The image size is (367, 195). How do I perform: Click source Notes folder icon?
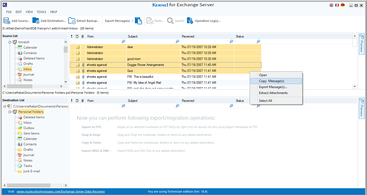(20, 80)
